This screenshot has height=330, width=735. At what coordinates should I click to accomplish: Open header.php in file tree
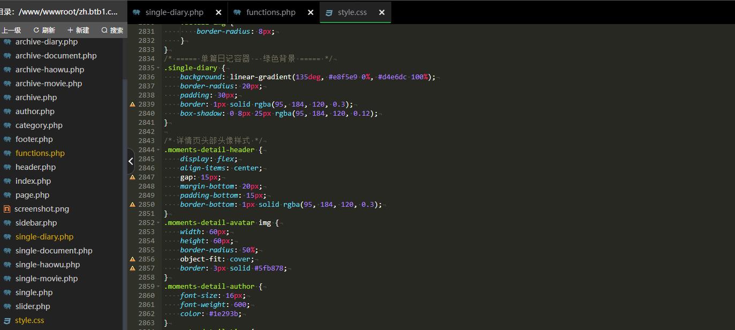point(35,167)
